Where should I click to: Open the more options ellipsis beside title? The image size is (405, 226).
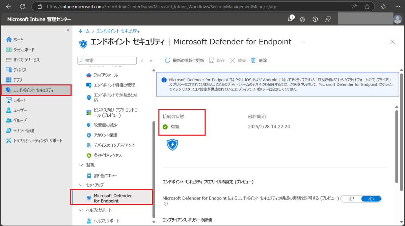pyautogui.click(x=301, y=42)
